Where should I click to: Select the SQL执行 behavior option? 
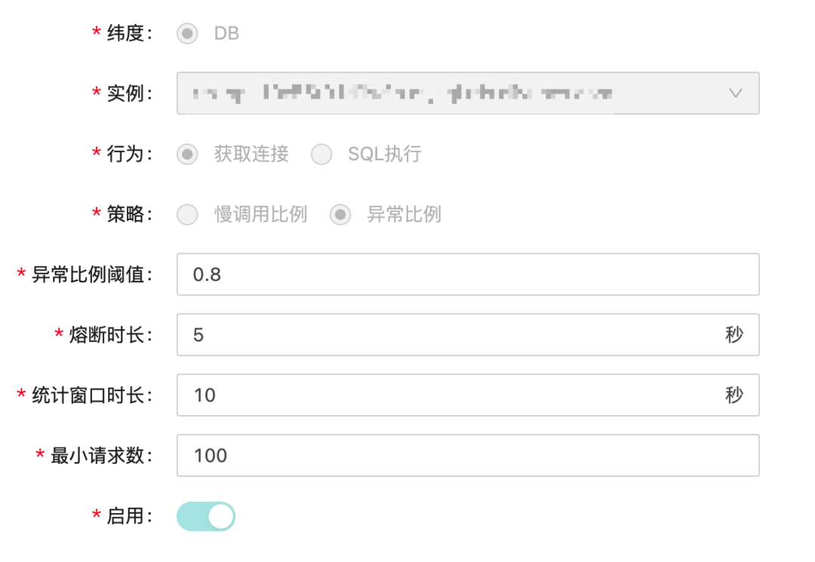pos(321,154)
